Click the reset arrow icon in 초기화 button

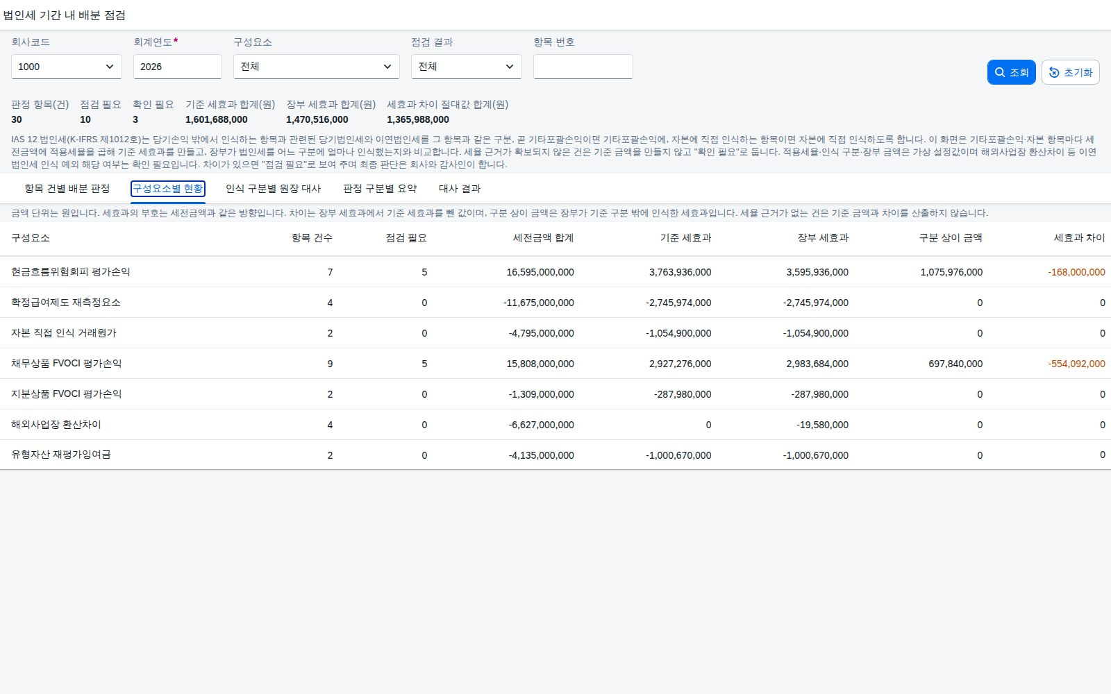coord(1054,72)
